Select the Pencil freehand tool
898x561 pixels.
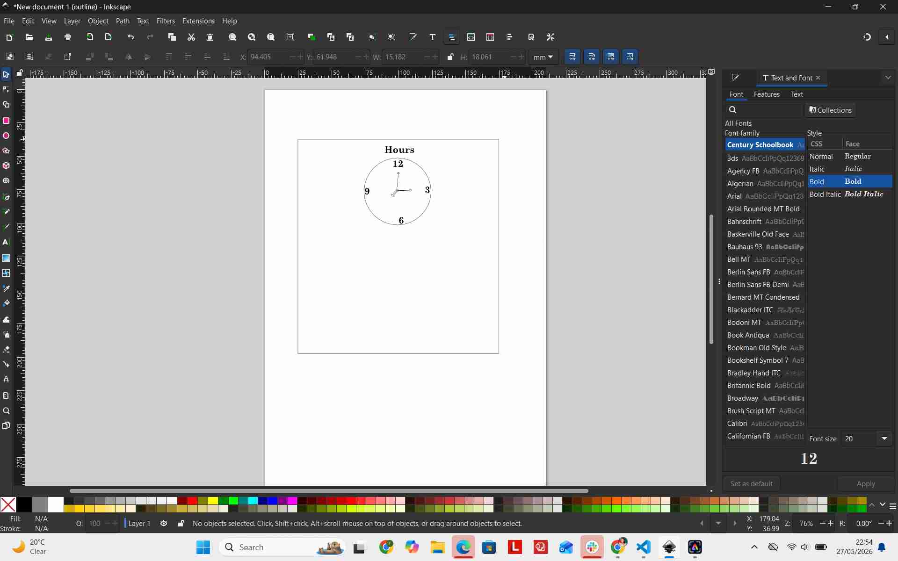pos(6,212)
